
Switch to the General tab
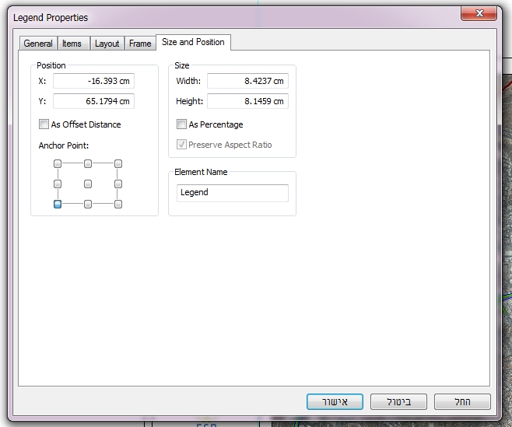point(38,43)
